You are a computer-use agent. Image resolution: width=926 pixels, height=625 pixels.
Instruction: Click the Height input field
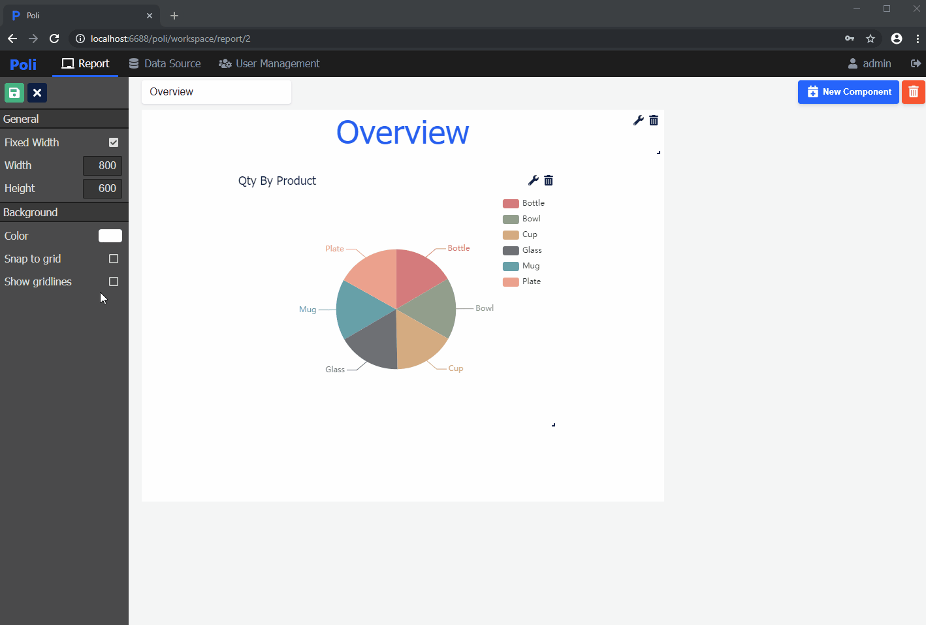tap(103, 188)
